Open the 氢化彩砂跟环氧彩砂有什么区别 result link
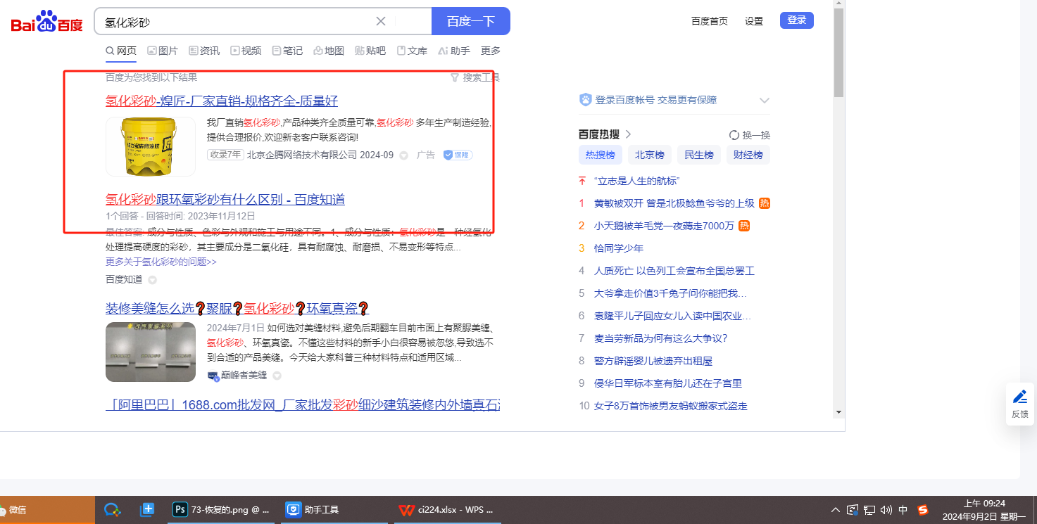Screen dimensions: 1037x524 (225, 199)
